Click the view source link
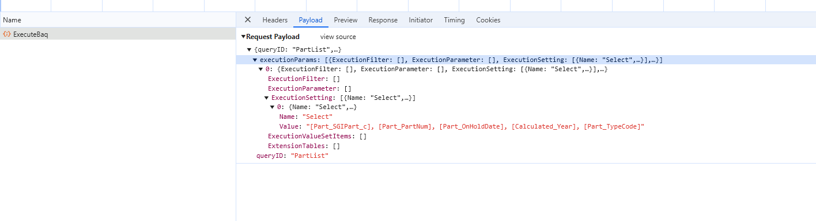The width and height of the screenshot is (816, 221). tap(338, 37)
